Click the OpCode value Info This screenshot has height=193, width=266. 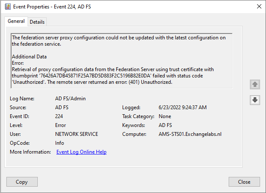click(59, 143)
